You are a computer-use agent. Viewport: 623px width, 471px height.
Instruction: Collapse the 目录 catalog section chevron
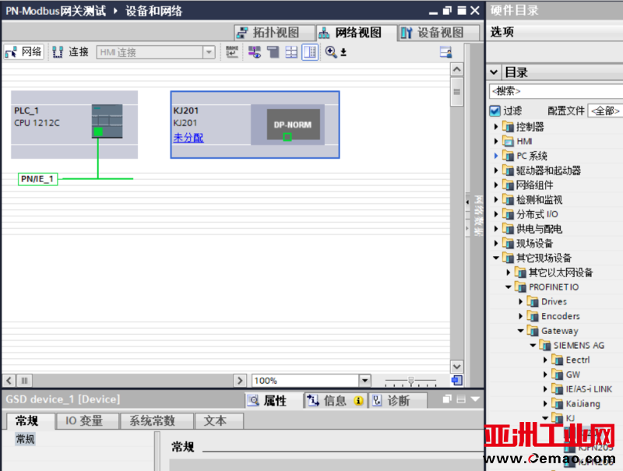494,72
